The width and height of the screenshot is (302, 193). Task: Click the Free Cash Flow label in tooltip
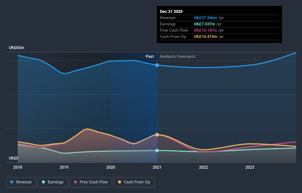tap(174, 30)
